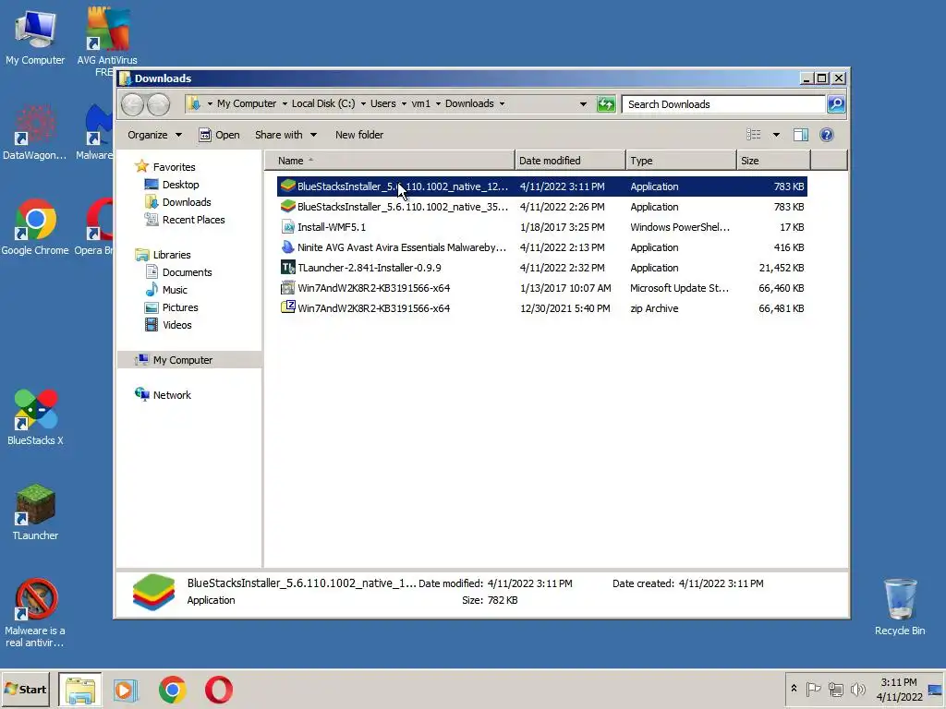Viewport: 946px width, 709px height.
Task: Click the Back navigation arrow button
Action: [x=132, y=104]
